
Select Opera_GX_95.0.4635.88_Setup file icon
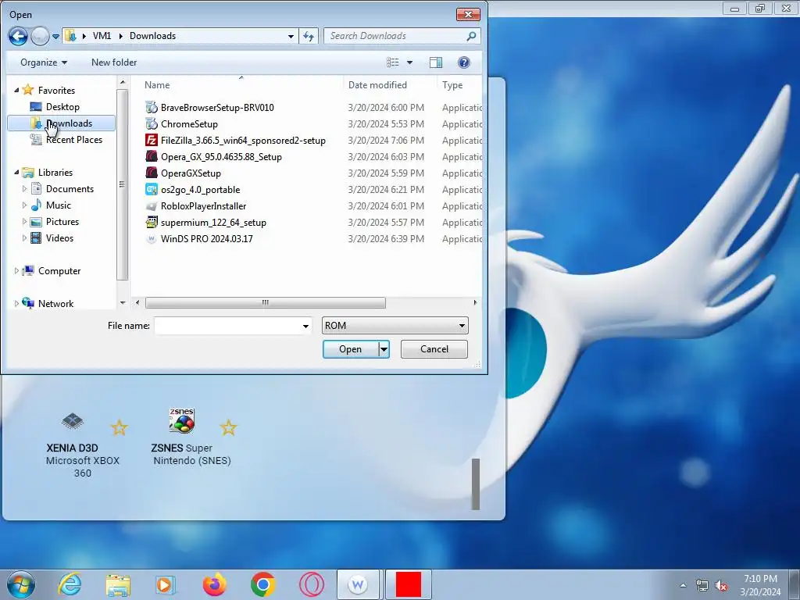point(152,156)
